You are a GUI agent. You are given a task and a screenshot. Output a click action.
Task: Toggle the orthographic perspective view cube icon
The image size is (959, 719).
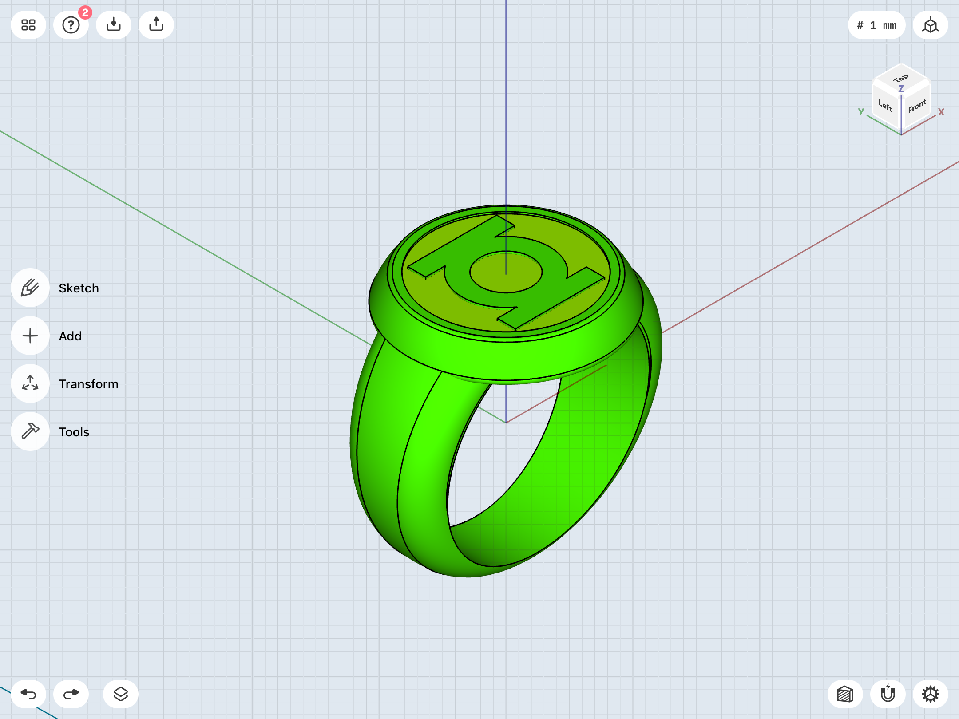coord(931,25)
